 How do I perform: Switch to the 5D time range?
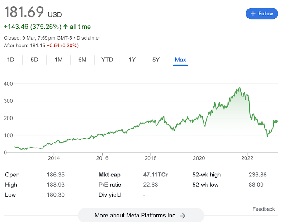pyautogui.click(x=34, y=60)
